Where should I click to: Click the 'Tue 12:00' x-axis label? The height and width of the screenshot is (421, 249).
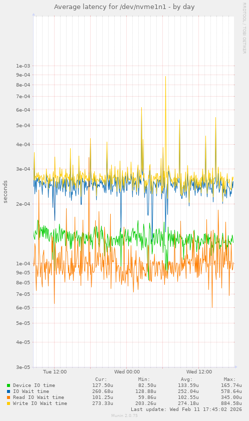pos(55,371)
